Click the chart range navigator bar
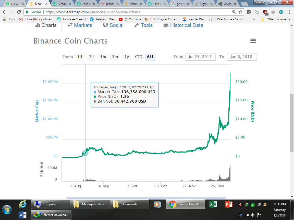This screenshot has height=220, width=294. coord(146,198)
